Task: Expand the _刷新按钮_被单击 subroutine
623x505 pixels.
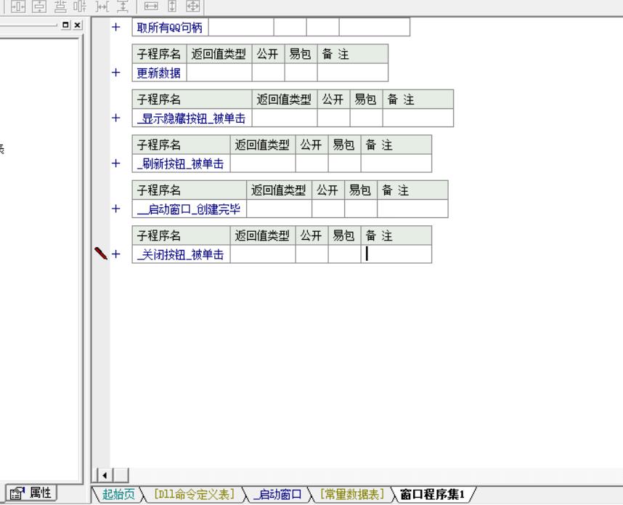Action: point(116,163)
